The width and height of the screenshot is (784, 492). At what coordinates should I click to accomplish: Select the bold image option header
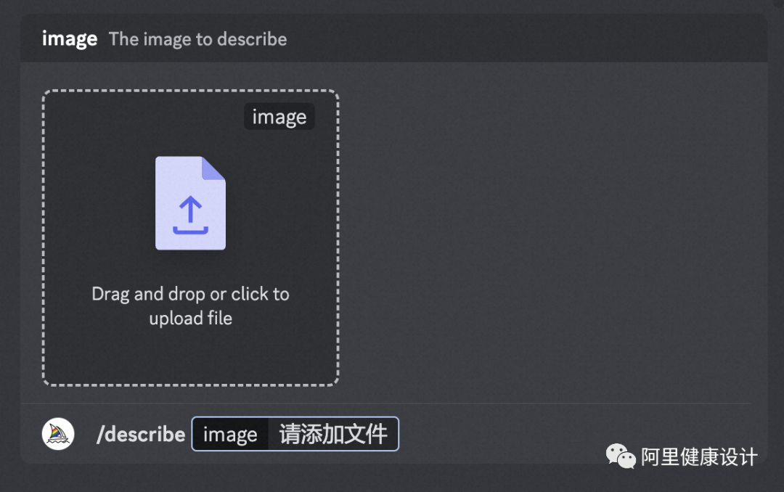(x=70, y=39)
